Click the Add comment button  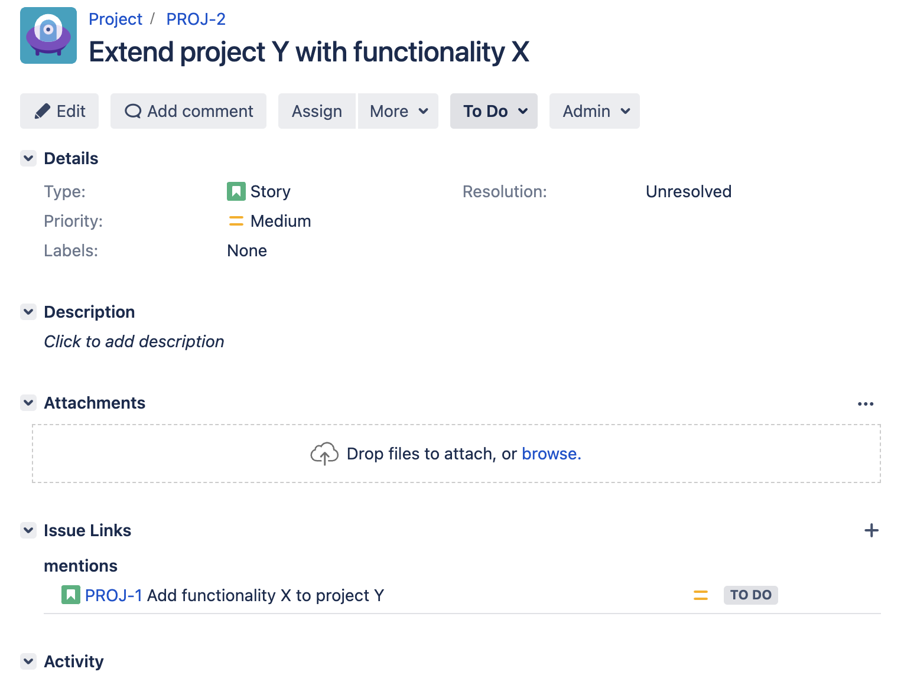188,111
